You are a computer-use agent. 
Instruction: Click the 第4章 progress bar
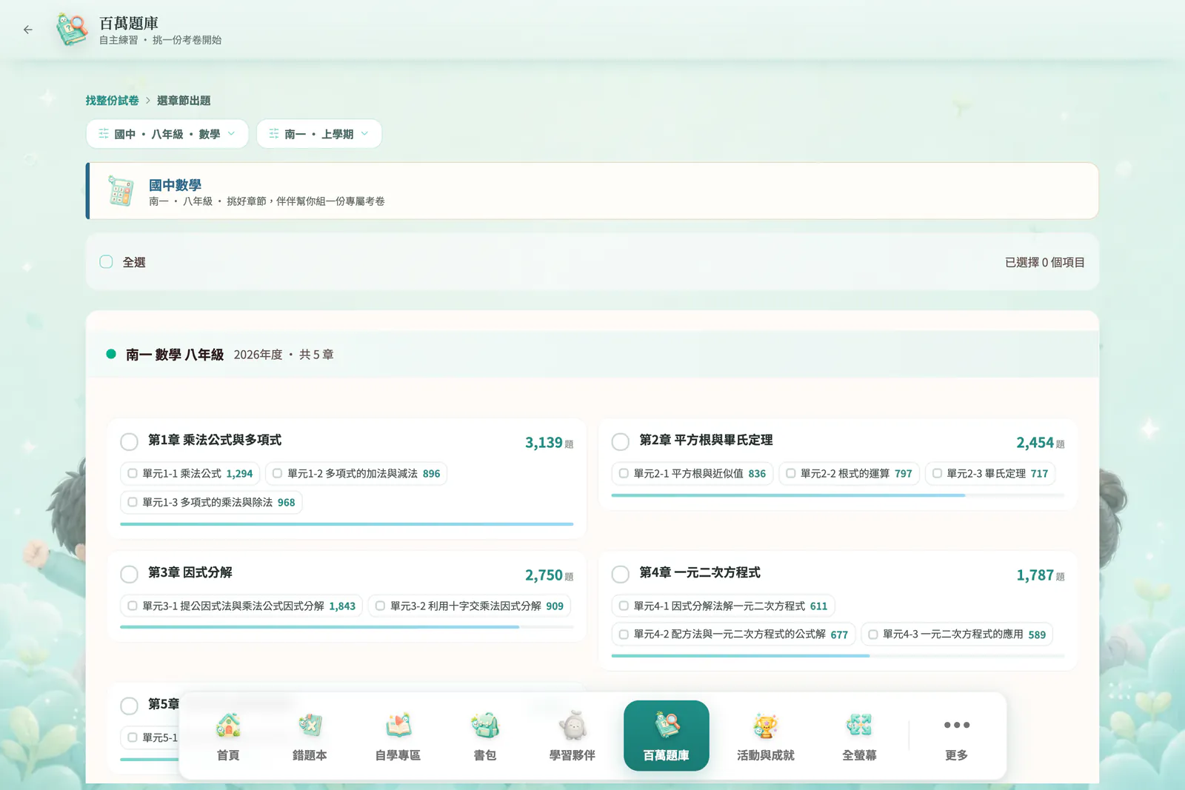(x=838, y=656)
